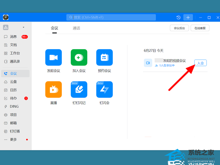Click the red 1 badge on 待办
The width and height of the screenshot is (220, 165).
click(x=26, y=98)
